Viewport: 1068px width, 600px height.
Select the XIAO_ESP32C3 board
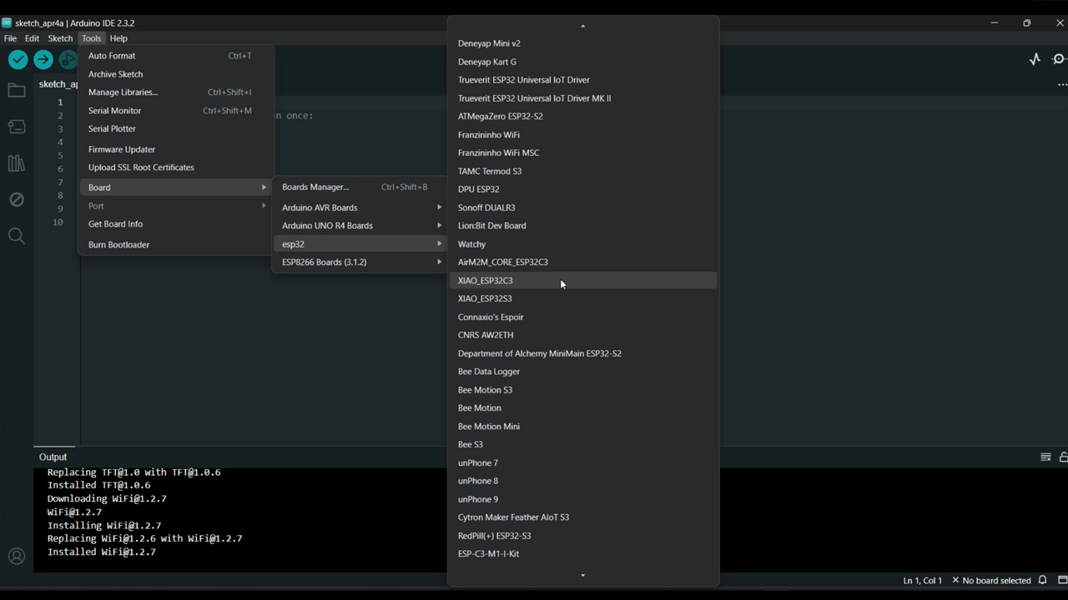(582, 281)
